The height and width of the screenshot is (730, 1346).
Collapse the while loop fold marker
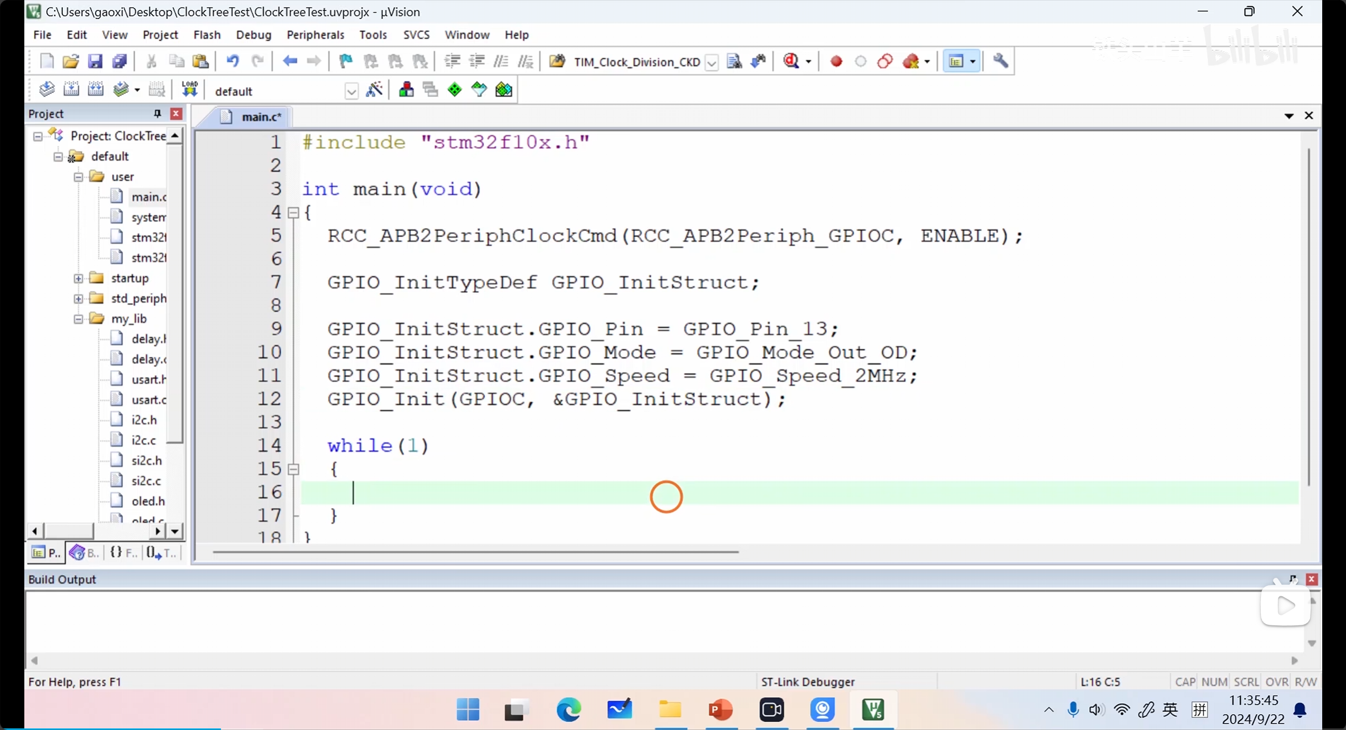point(293,469)
